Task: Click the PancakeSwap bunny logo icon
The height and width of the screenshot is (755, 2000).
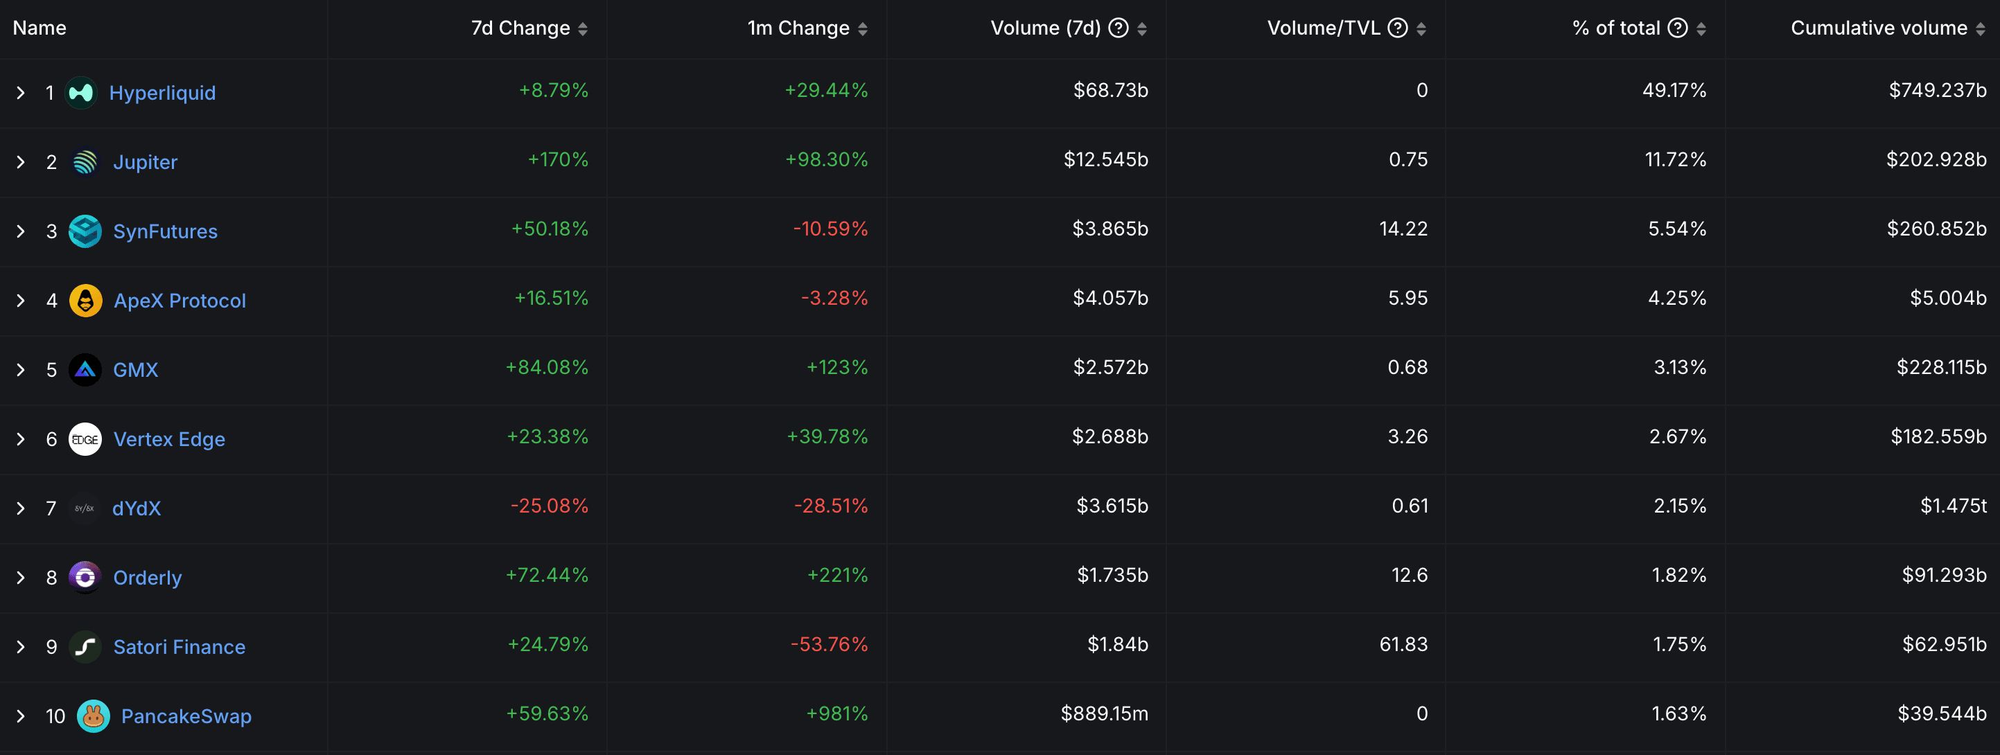Action: tap(93, 716)
